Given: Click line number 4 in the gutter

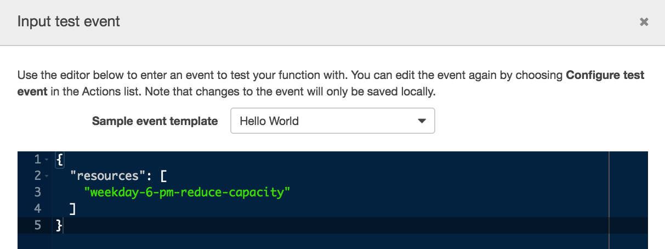Looking at the screenshot, I should (37, 209).
